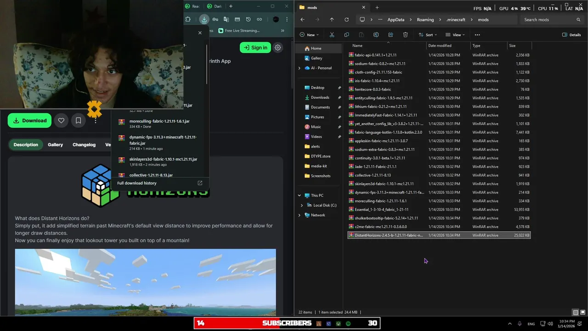The height and width of the screenshot is (331, 588).
Task: Open the Free Live Streaming bookmark
Action: click(x=239, y=31)
